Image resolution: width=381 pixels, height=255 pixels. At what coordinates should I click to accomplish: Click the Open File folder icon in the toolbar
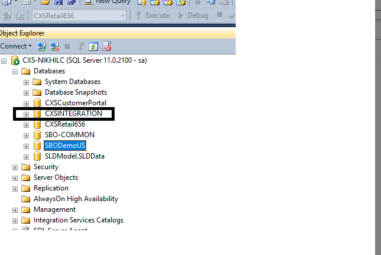click(x=45, y=2)
